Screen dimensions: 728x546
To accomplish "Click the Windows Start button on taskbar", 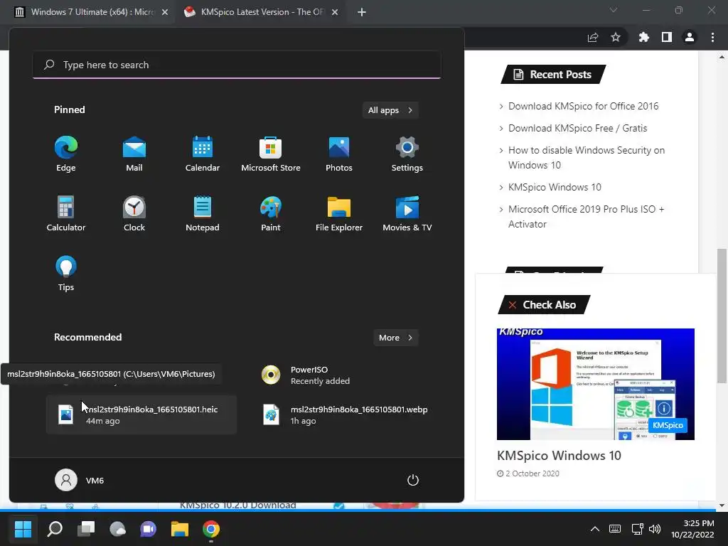I will [x=23, y=529].
